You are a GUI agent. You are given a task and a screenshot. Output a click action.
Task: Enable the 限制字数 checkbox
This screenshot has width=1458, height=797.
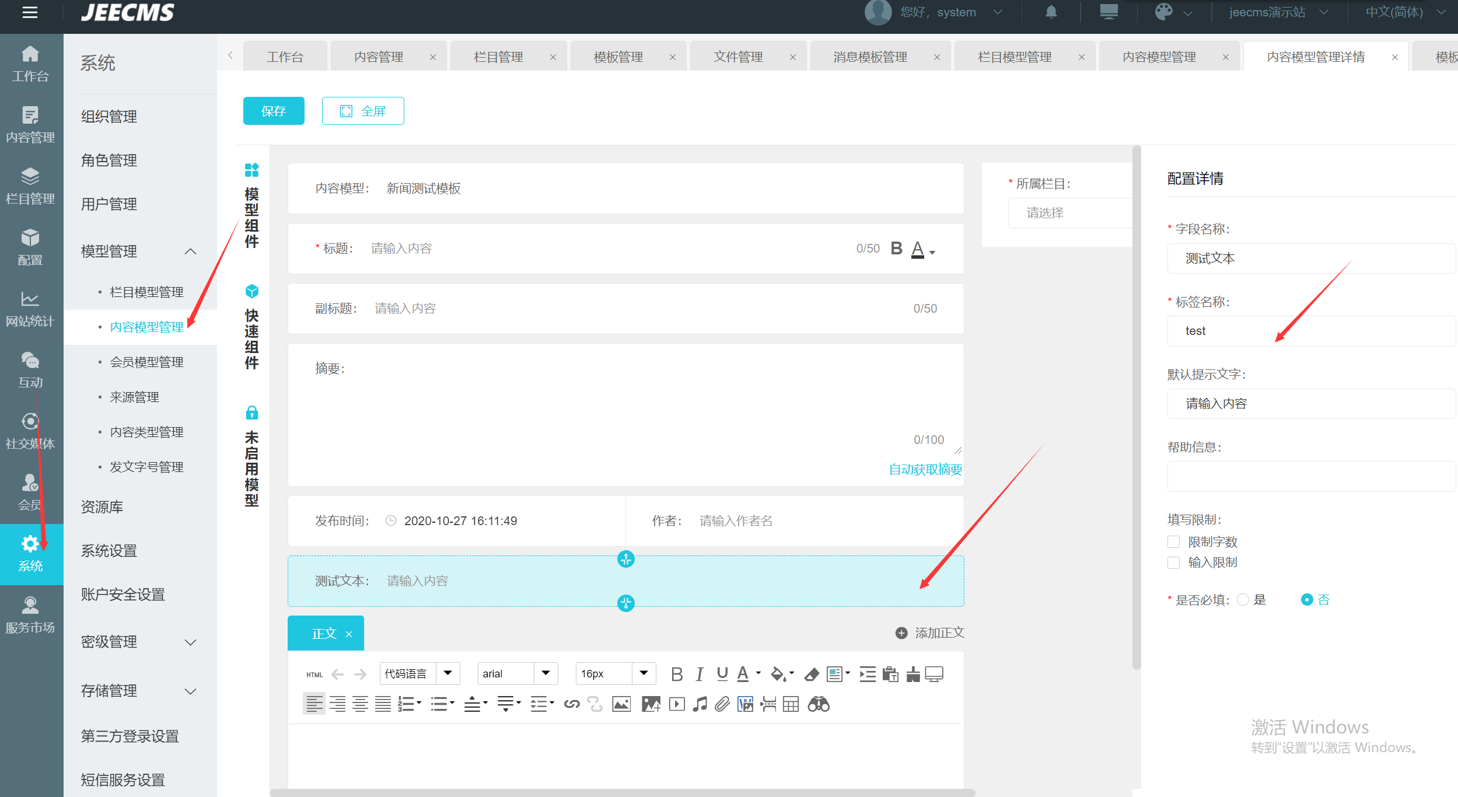[x=1173, y=542]
